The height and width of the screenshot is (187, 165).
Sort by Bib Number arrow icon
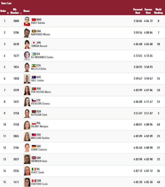click(x=21, y=13)
